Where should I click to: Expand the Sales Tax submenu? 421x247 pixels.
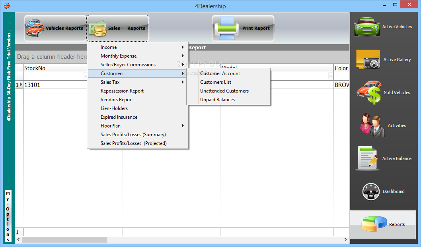click(x=138, y=82)
